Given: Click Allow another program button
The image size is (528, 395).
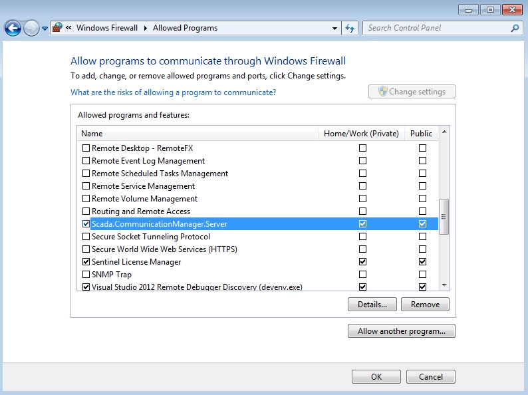Looking at the screenshot, I should point(401,330).
